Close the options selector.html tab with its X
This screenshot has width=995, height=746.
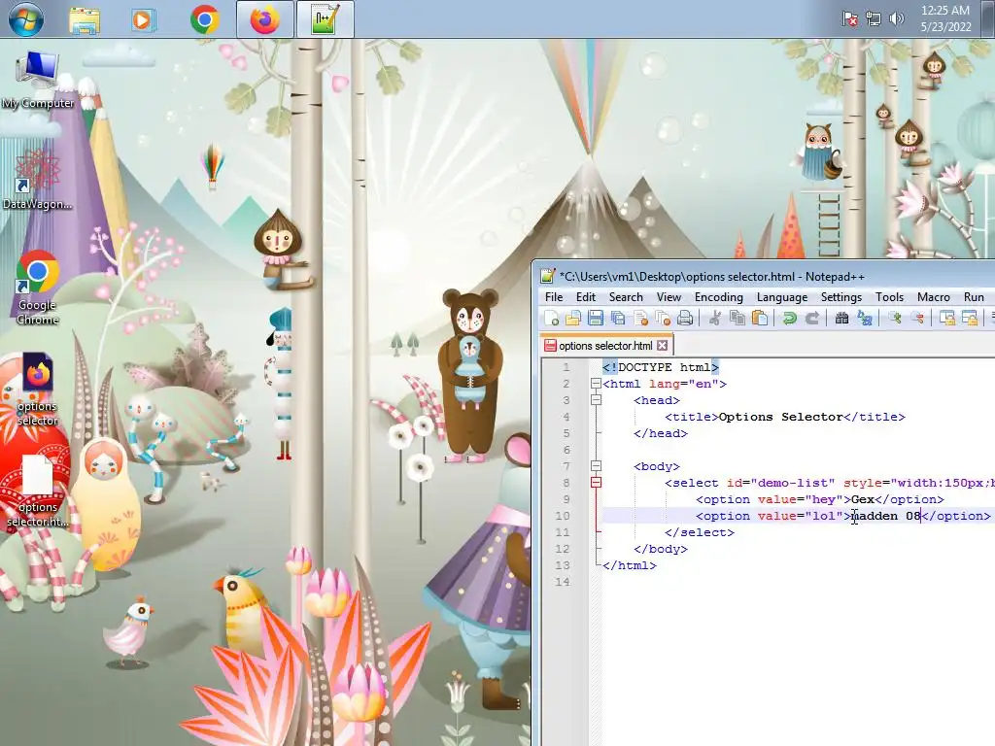tap(663, 346)
